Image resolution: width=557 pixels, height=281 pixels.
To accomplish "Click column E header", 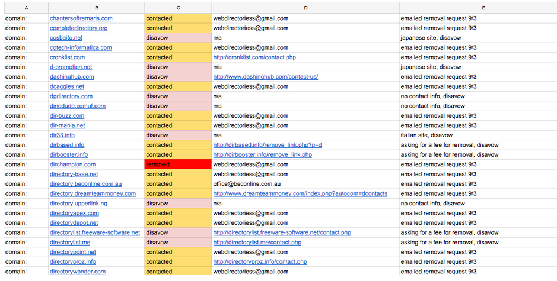I will pyautogui.click(x=478, y=7).
